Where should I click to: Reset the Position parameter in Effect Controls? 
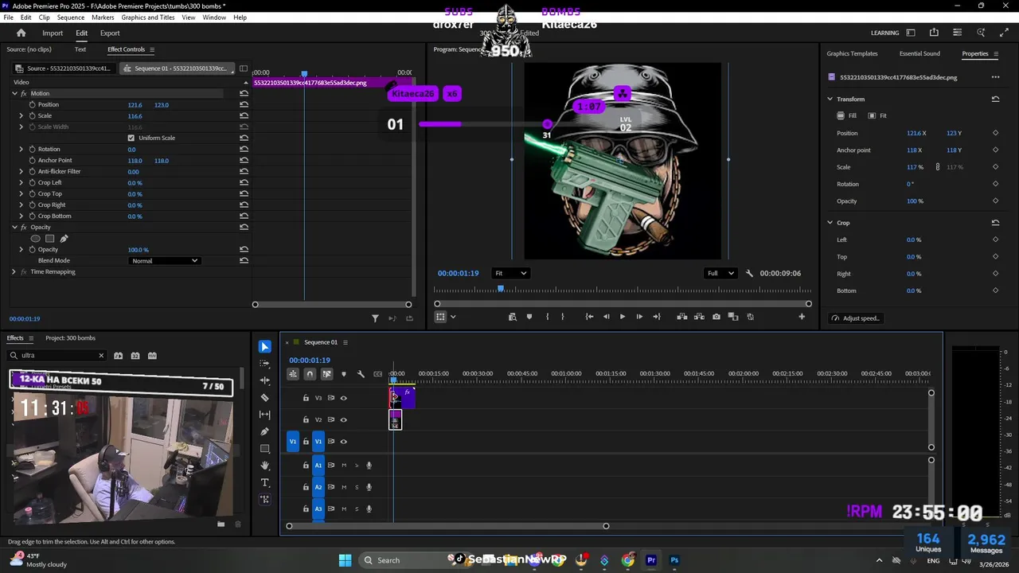[244, 104]
